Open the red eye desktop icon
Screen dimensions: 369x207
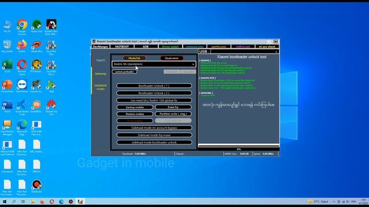[36, 46]
